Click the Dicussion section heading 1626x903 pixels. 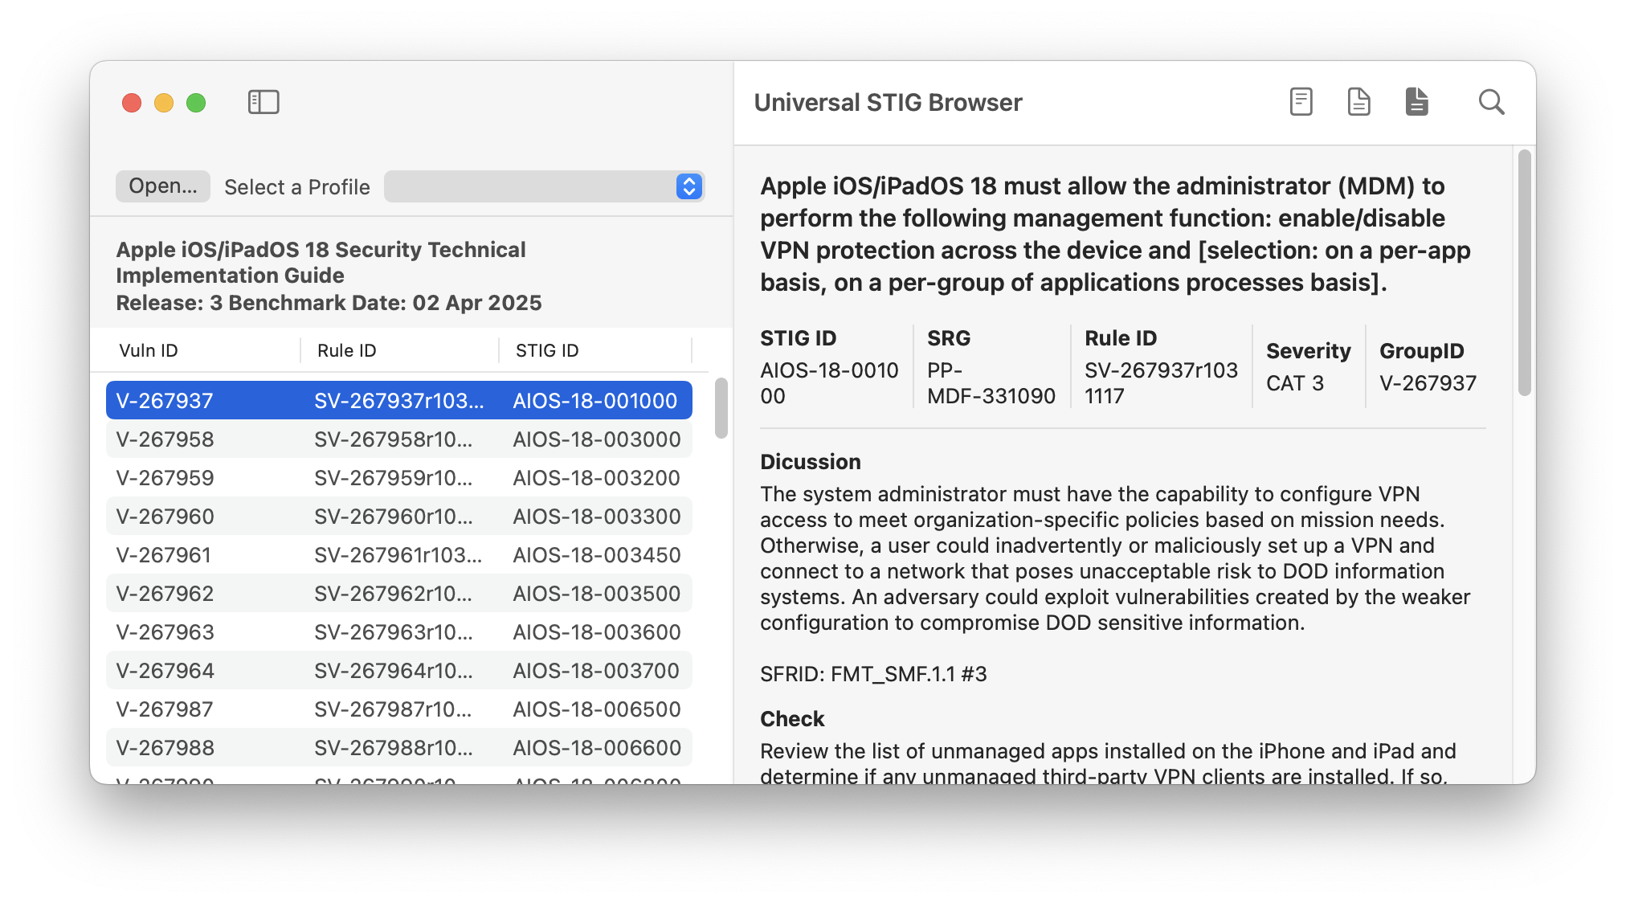(x=810, y=462)
